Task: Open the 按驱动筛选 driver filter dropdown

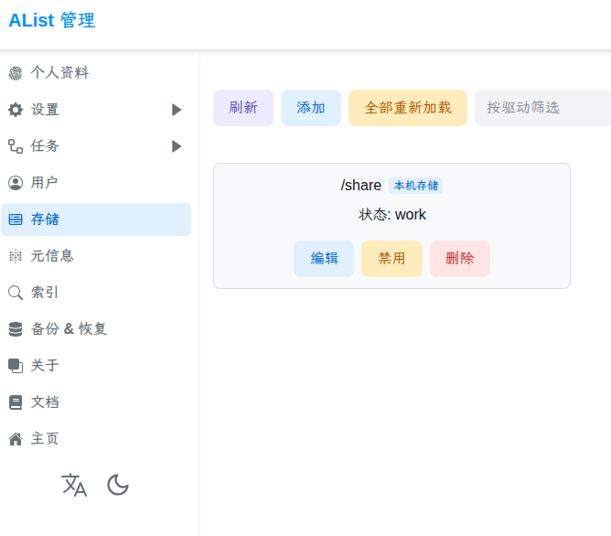Action: click(x=542, y=108)
